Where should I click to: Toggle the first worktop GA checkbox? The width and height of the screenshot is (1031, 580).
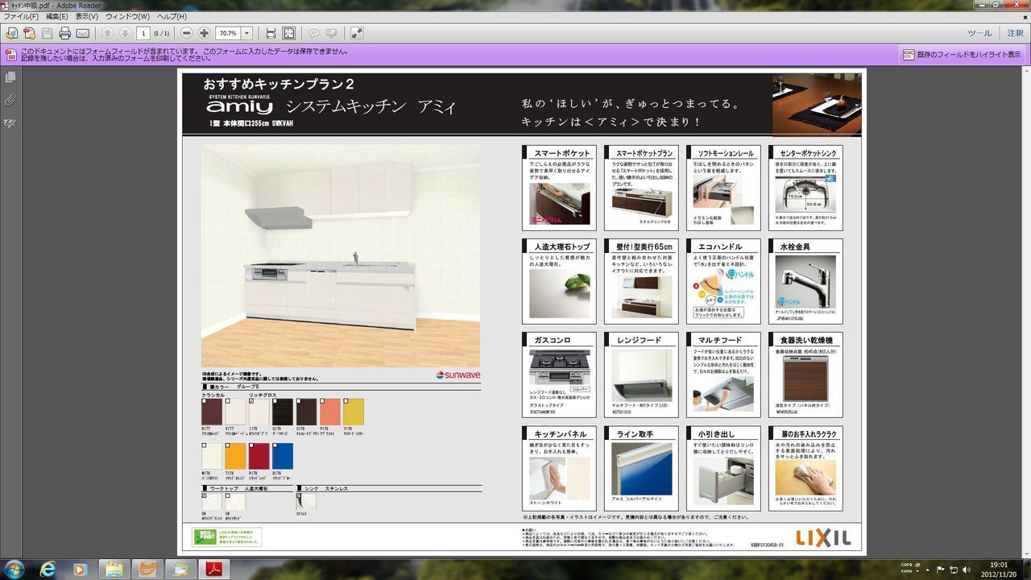[204, 495]
